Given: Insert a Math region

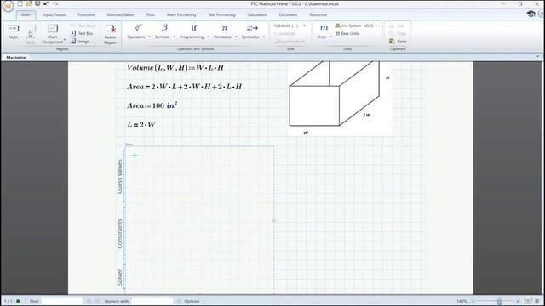Looking at the screenshot, I should click(x=14, y=32).
